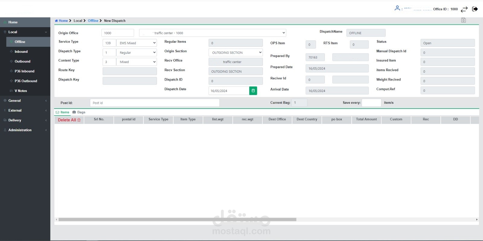Click the po box column header
Viewport: 483px width, 241px height.
point(337,119)
